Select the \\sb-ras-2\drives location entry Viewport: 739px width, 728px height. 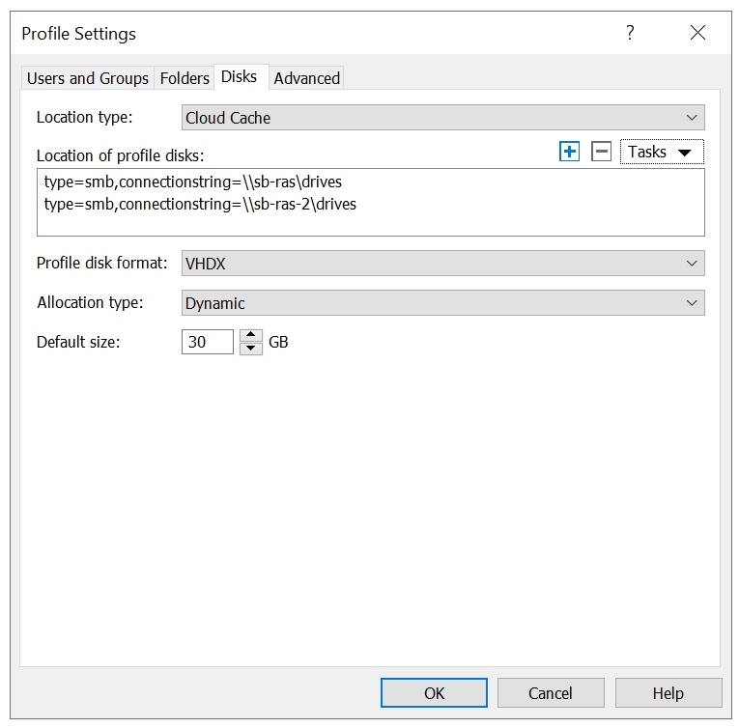pos(200,204)
